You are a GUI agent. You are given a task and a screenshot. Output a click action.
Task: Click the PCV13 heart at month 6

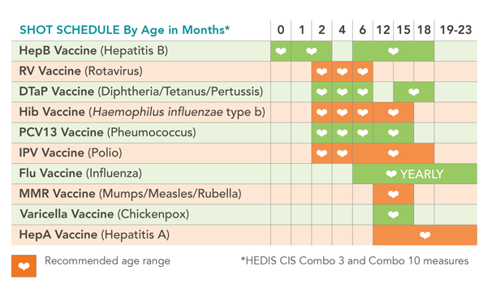[363, 133]
